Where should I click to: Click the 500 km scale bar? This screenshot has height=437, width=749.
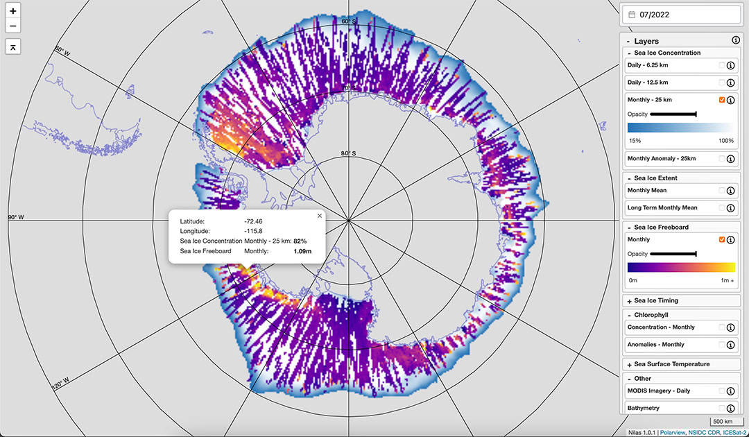pos(727,421)
